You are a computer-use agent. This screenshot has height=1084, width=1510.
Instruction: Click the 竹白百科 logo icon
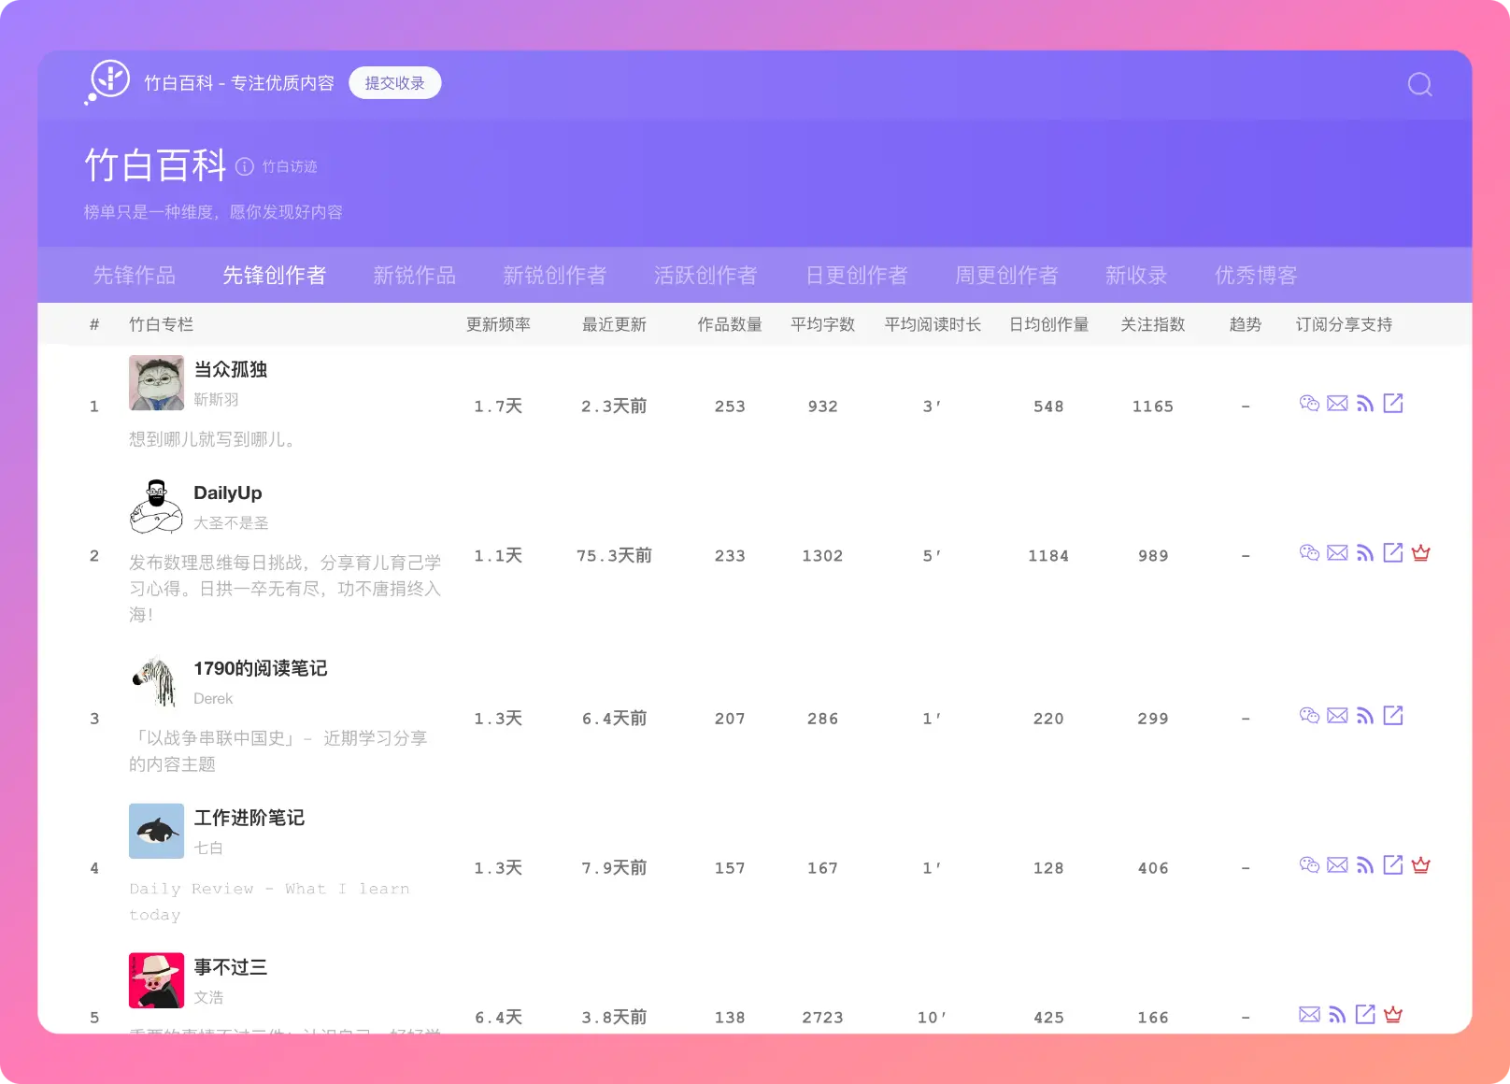108,81
